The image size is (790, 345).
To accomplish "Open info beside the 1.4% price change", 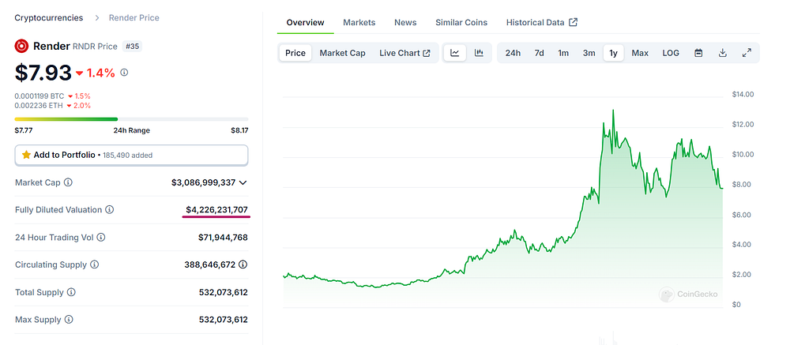I will pyautogui.click(x=125, y=73).
